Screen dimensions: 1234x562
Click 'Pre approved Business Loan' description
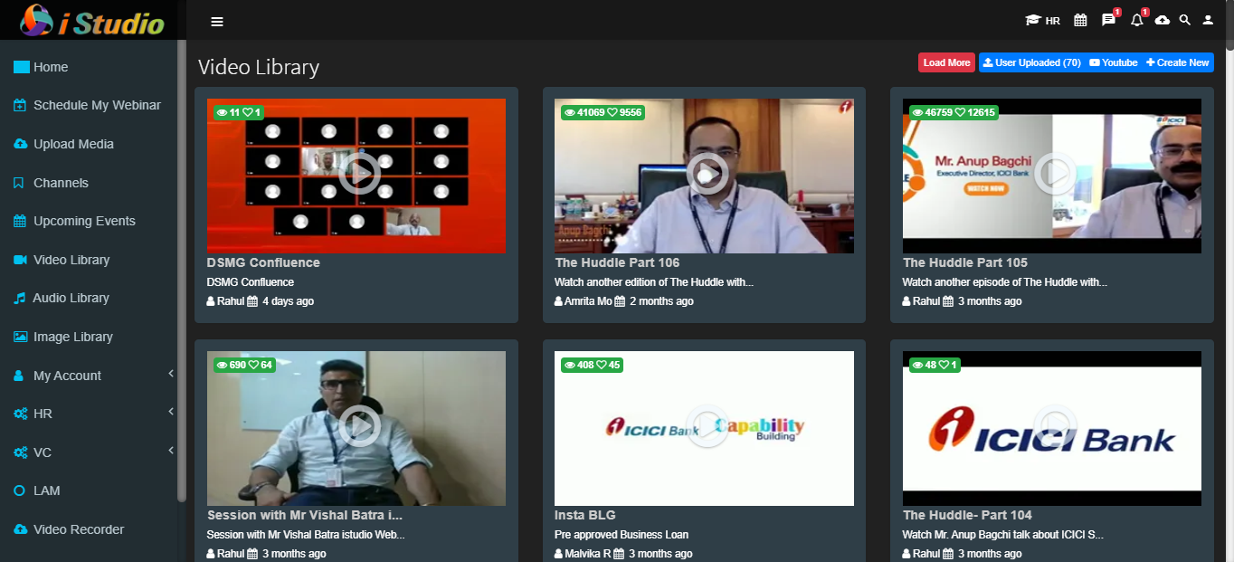click(622, 535)
